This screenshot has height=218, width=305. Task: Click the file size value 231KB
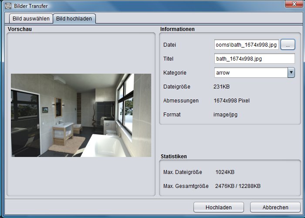(221, 87)
